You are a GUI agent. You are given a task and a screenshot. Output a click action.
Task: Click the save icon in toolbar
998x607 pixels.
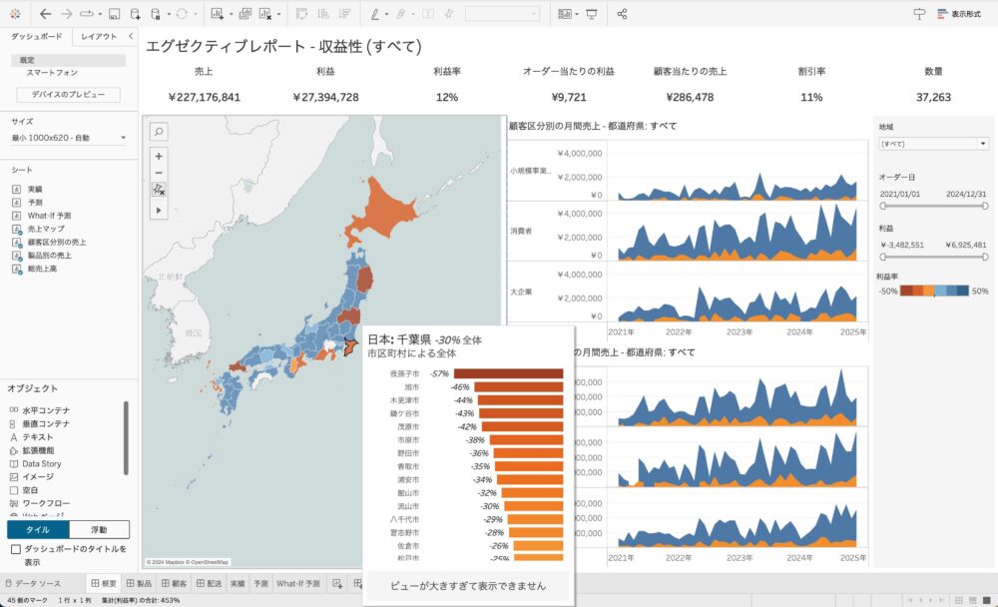point(114,14)
